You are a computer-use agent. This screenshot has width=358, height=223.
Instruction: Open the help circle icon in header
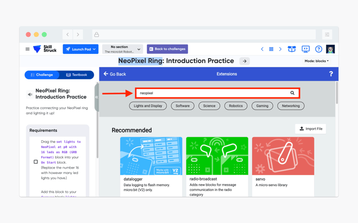318,49
